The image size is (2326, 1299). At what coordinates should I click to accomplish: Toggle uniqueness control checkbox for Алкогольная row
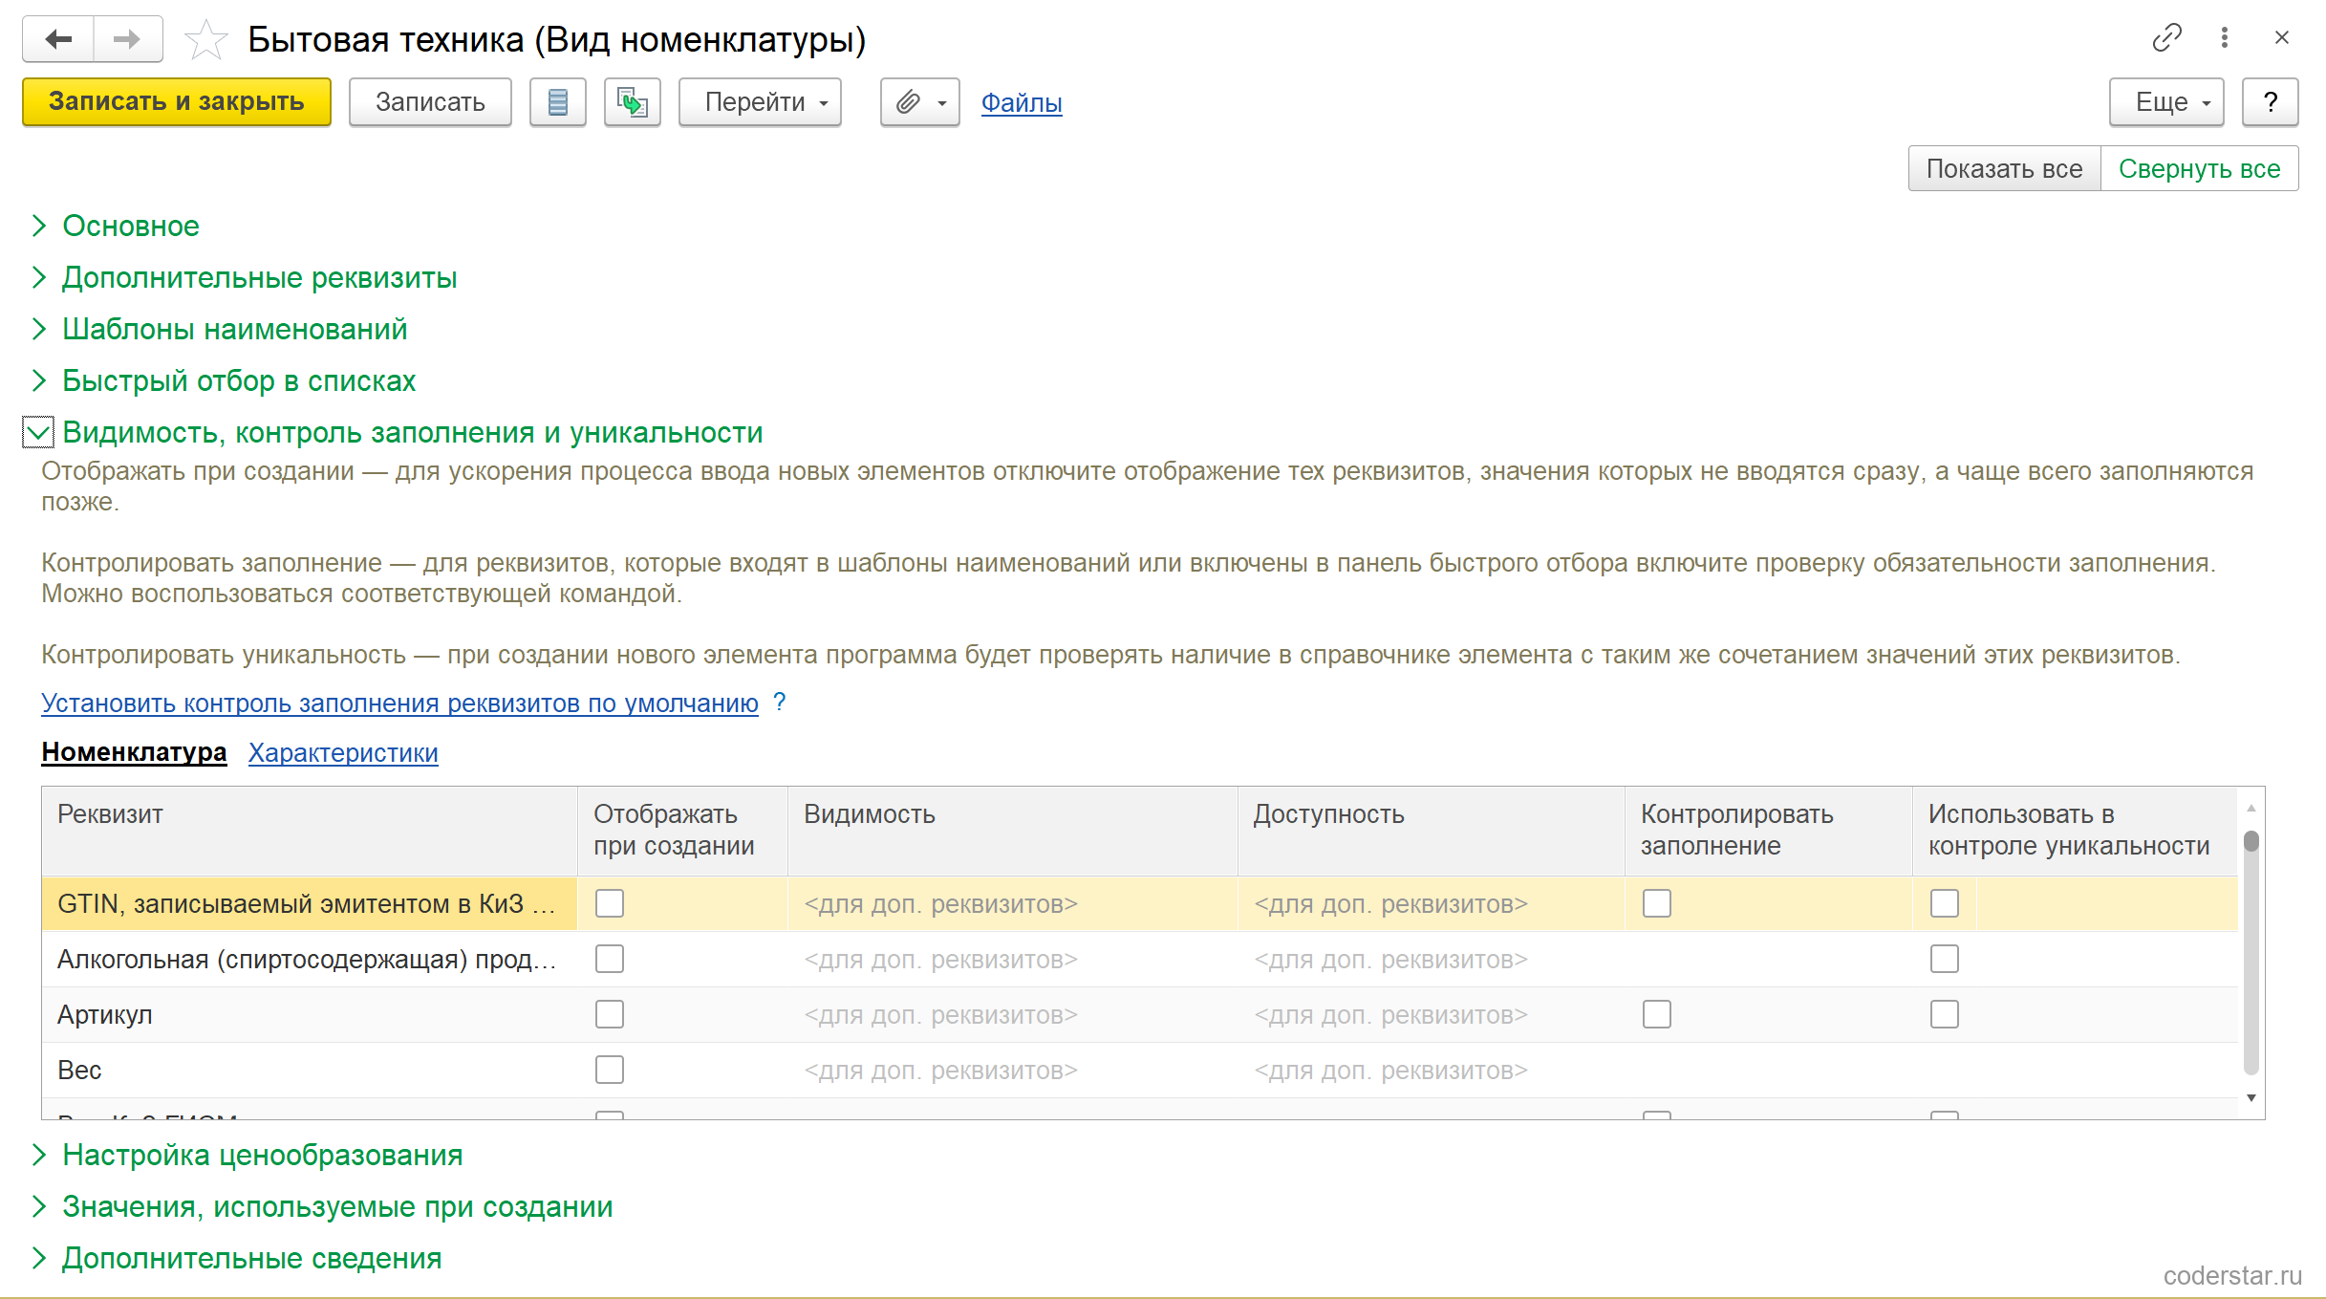pyautogui.click(x=1945, y=959)
